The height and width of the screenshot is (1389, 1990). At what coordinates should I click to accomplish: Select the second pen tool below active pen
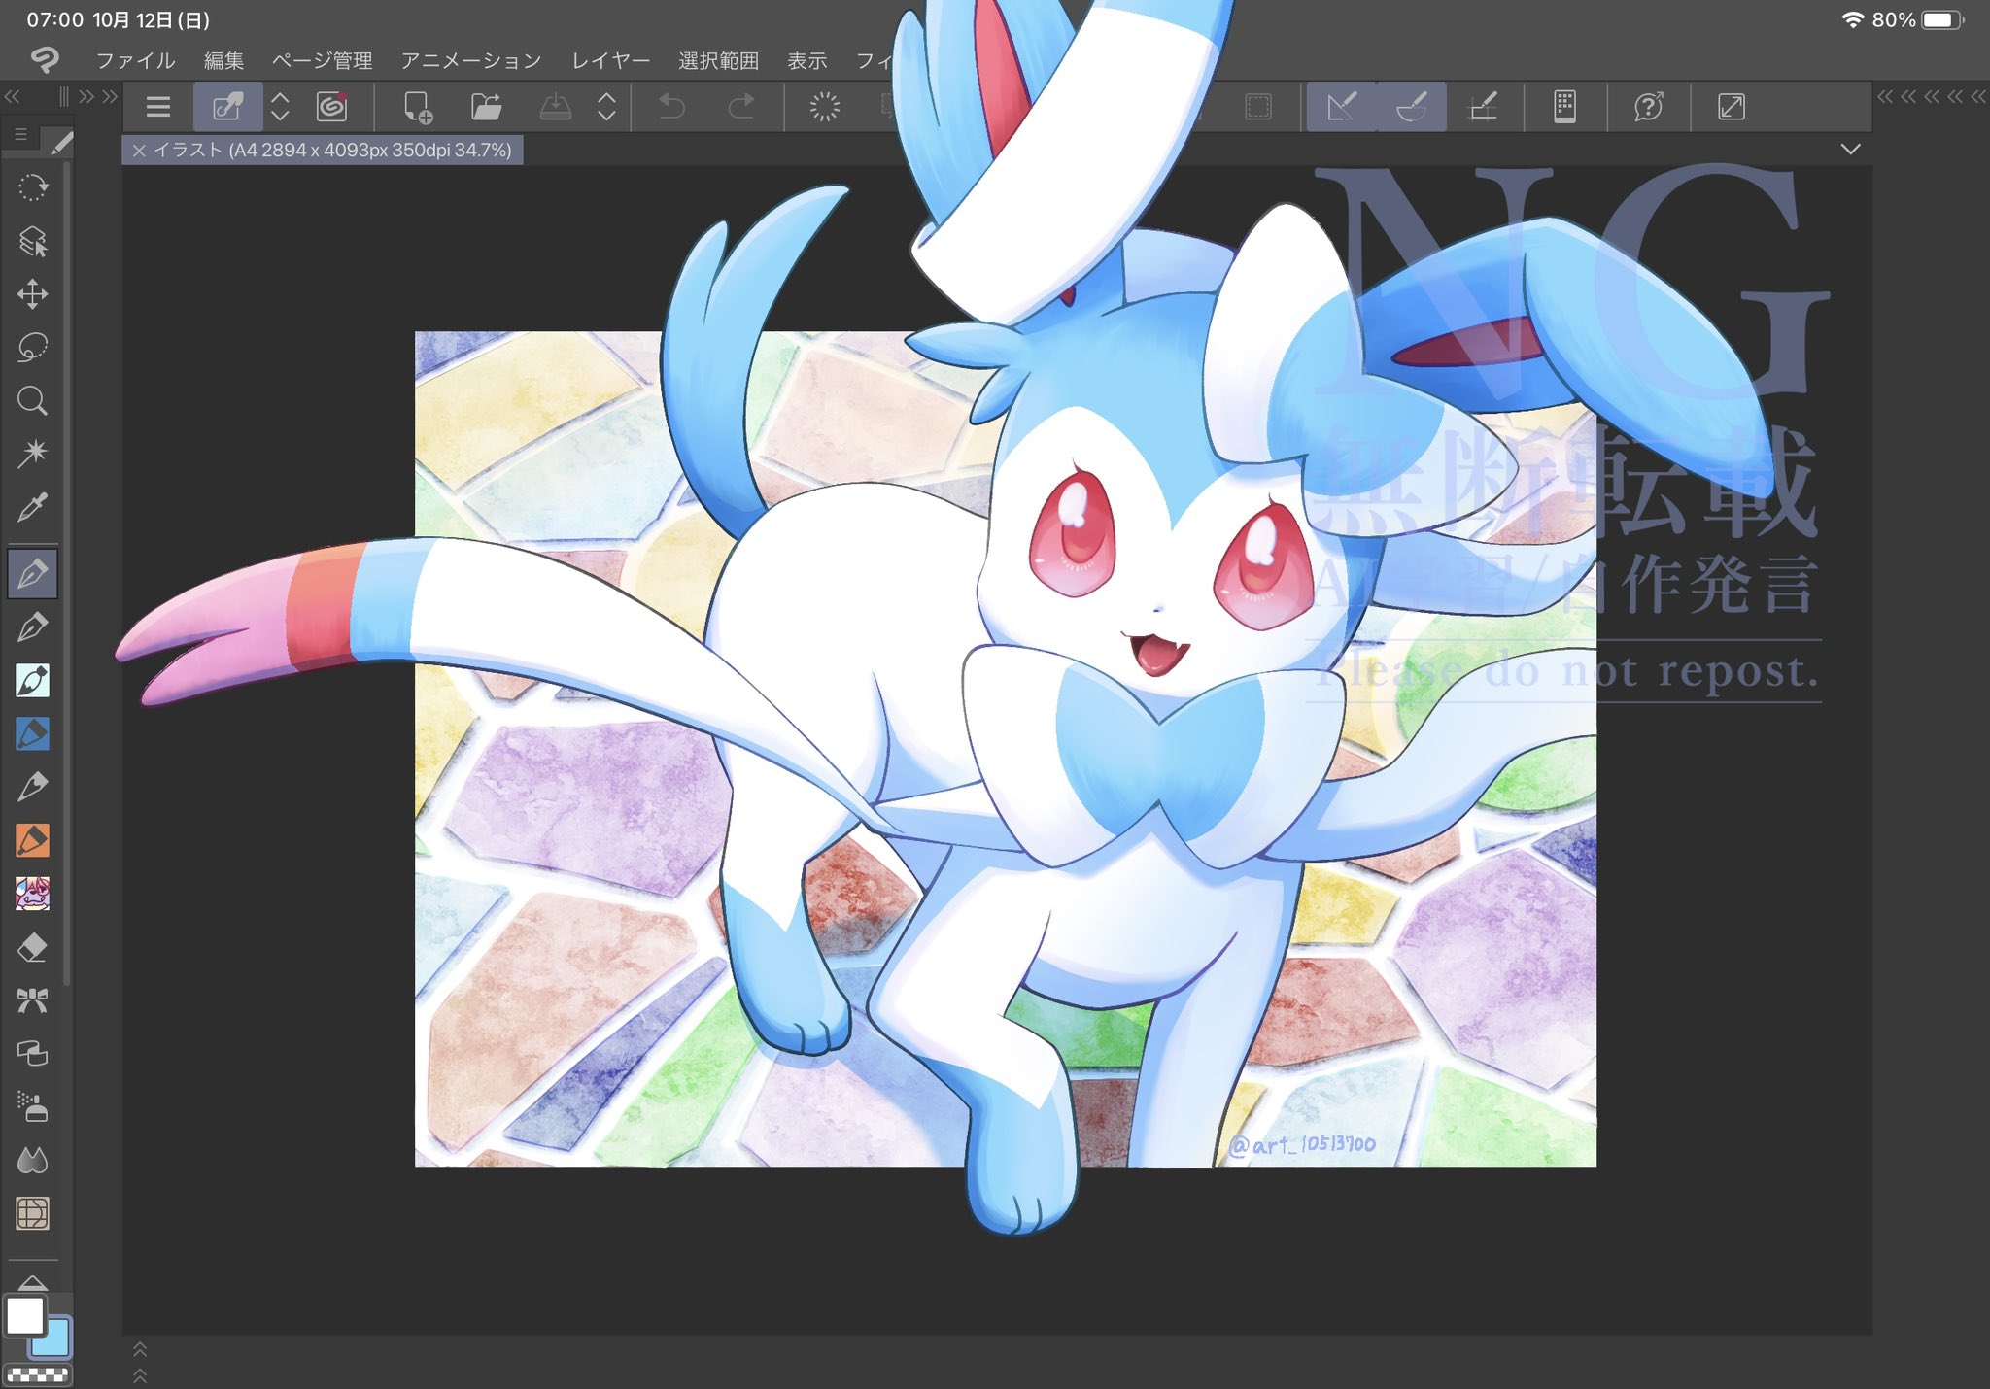[32, 627]
